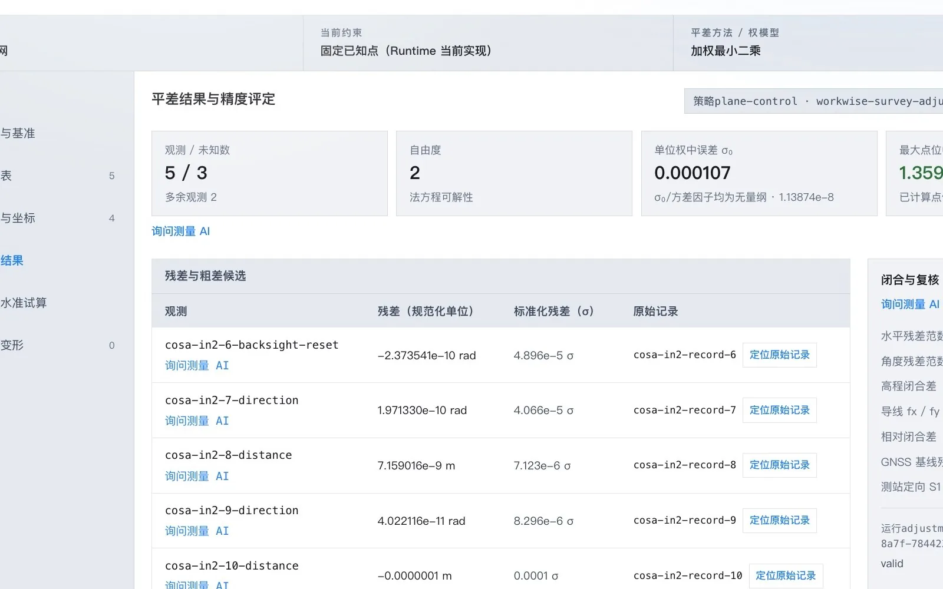Locate original record for cosa-in2-record-10
The image size is (943, 589).
coord(786,575)
